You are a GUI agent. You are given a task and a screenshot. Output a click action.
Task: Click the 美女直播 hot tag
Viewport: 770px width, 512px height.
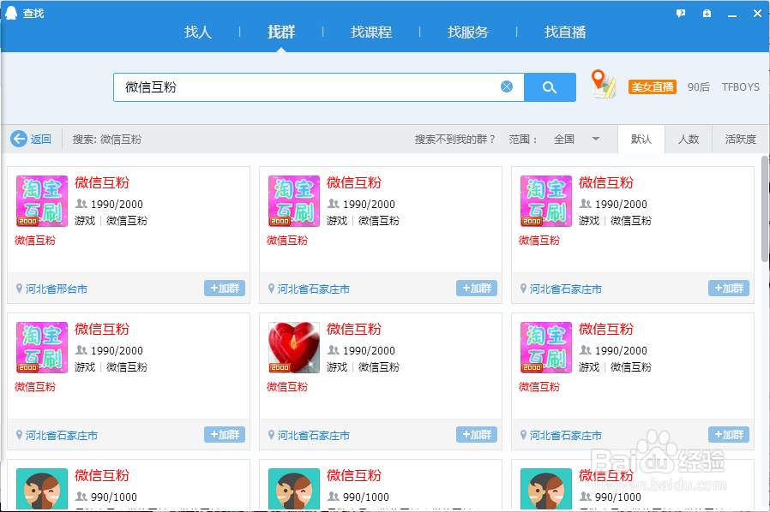tap(653, 86)
